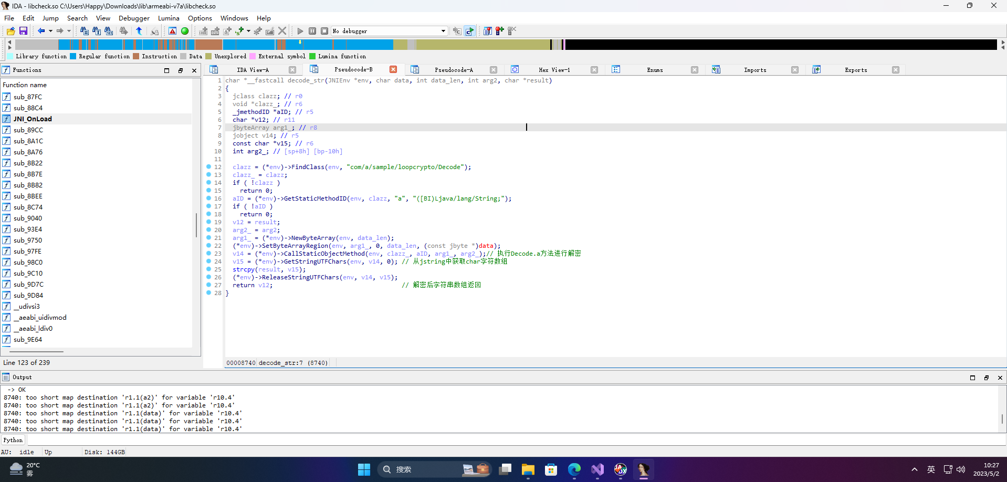Toggle the highlighted pseudocode sync icon
1007x482 pixels.
[469, 31]
